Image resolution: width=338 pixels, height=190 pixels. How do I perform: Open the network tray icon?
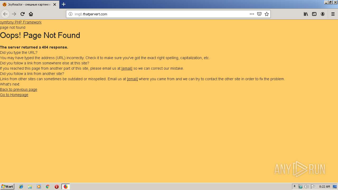(x=300, y=187)
